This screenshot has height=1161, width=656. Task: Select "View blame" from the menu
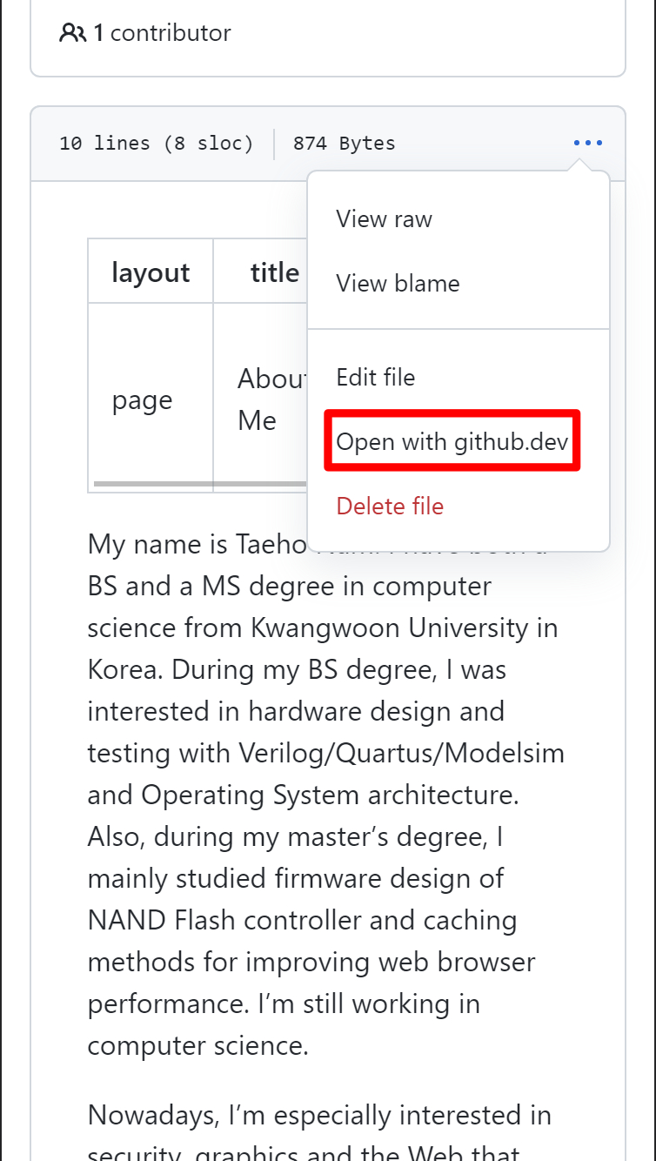pos(397,283)
